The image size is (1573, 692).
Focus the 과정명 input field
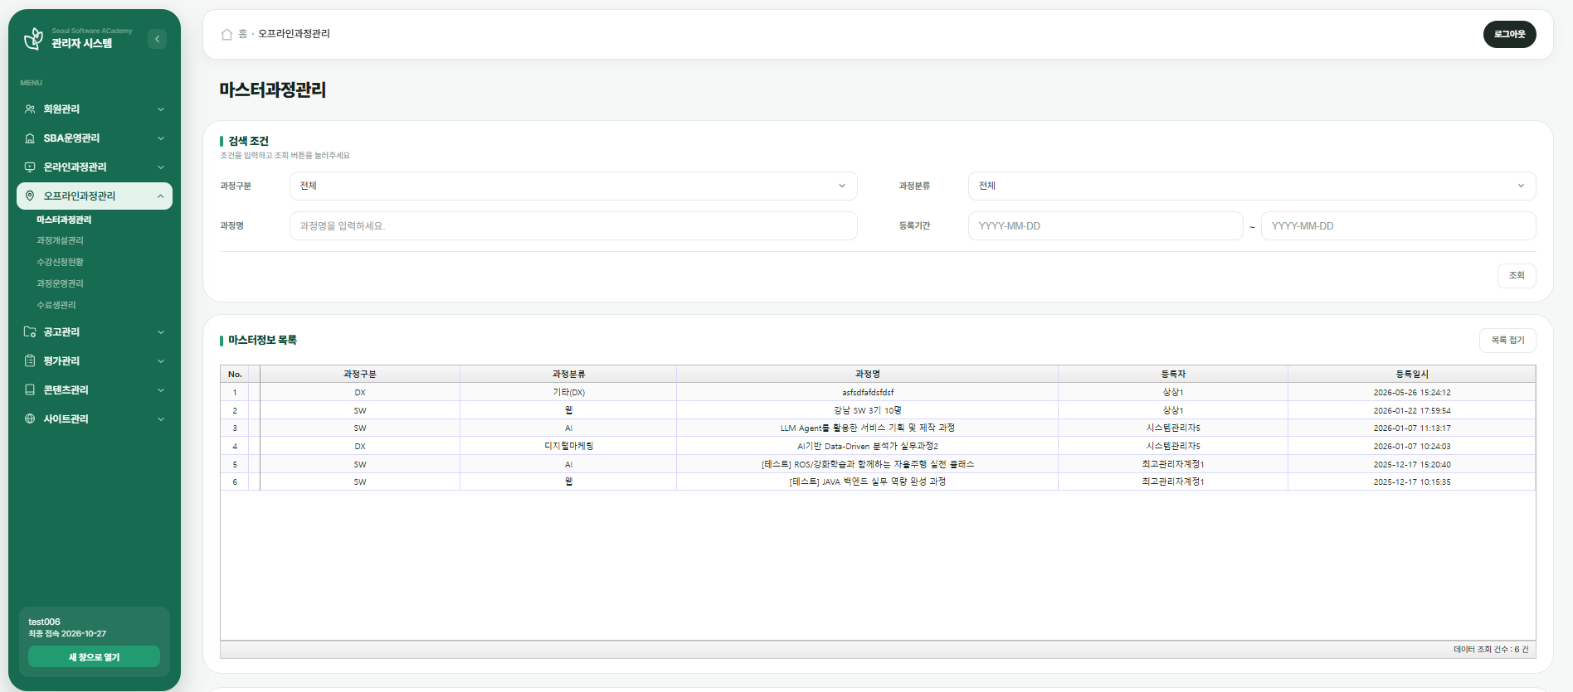point(573,226)
